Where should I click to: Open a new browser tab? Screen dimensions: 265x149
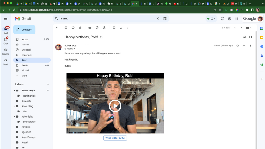coord(250,4)
